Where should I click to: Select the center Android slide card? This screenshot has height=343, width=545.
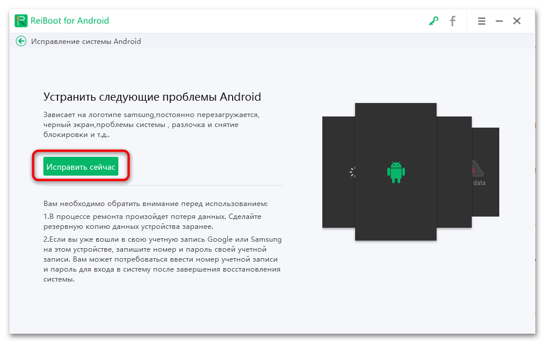pos(396,171)
